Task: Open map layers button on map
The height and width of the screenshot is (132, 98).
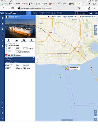Action: click(x=96, y=27)
